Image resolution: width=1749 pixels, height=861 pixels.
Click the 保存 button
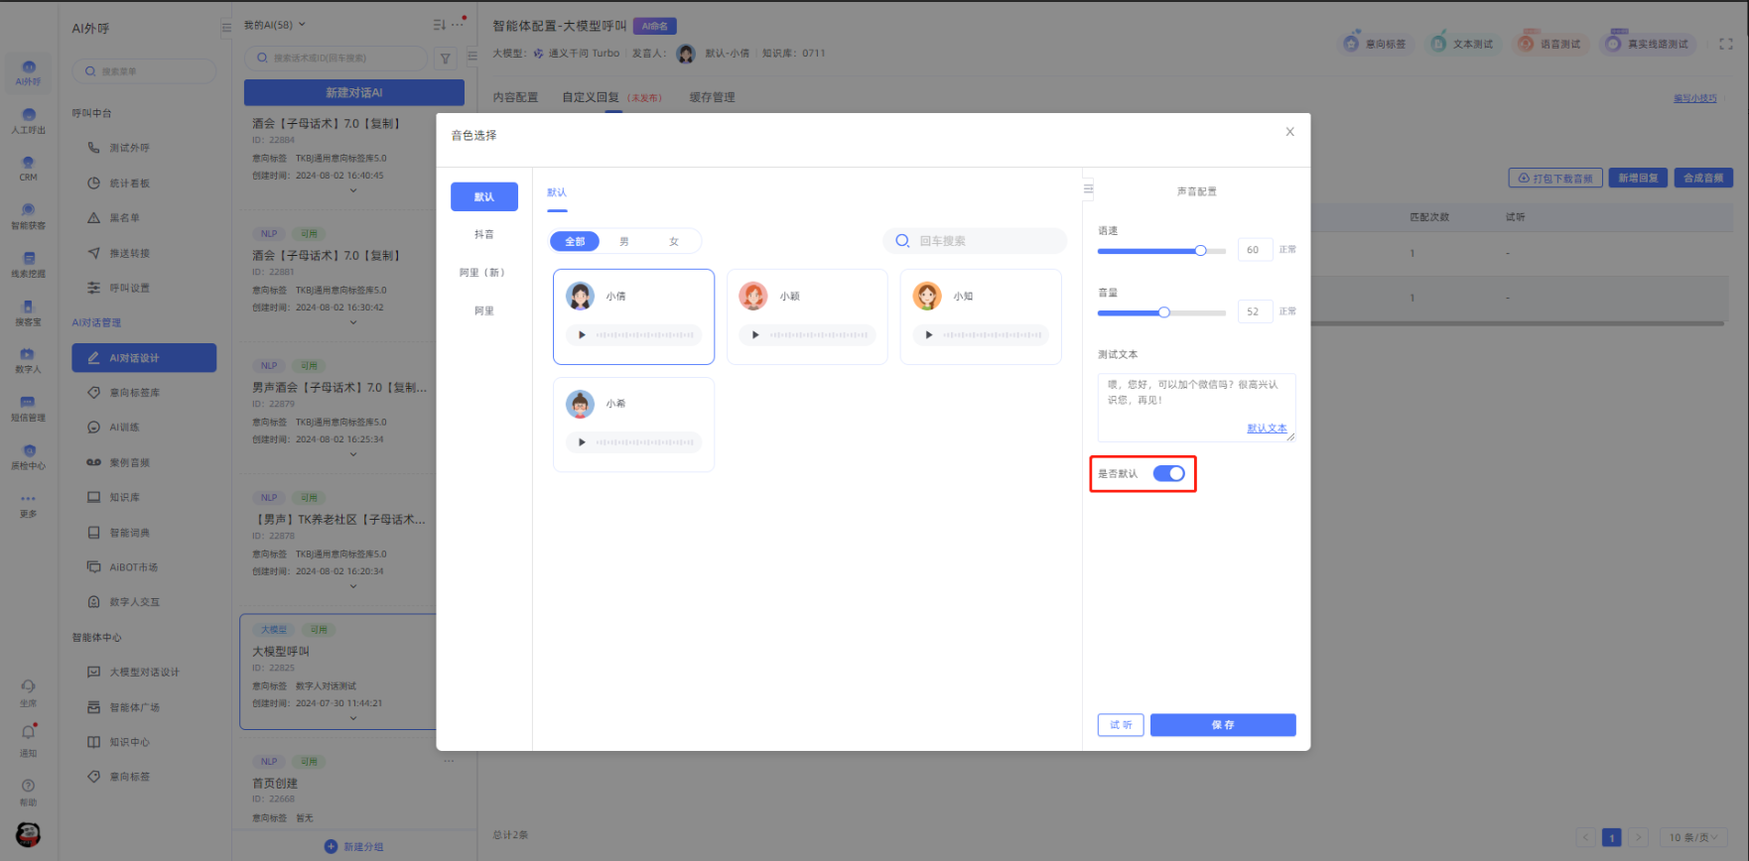(1222, 725)
